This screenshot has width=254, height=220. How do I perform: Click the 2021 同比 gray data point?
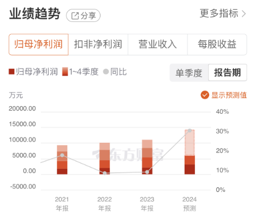coord(62,155)
